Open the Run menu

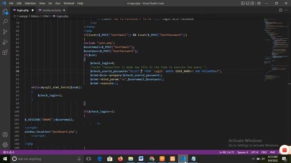(58, 3)
